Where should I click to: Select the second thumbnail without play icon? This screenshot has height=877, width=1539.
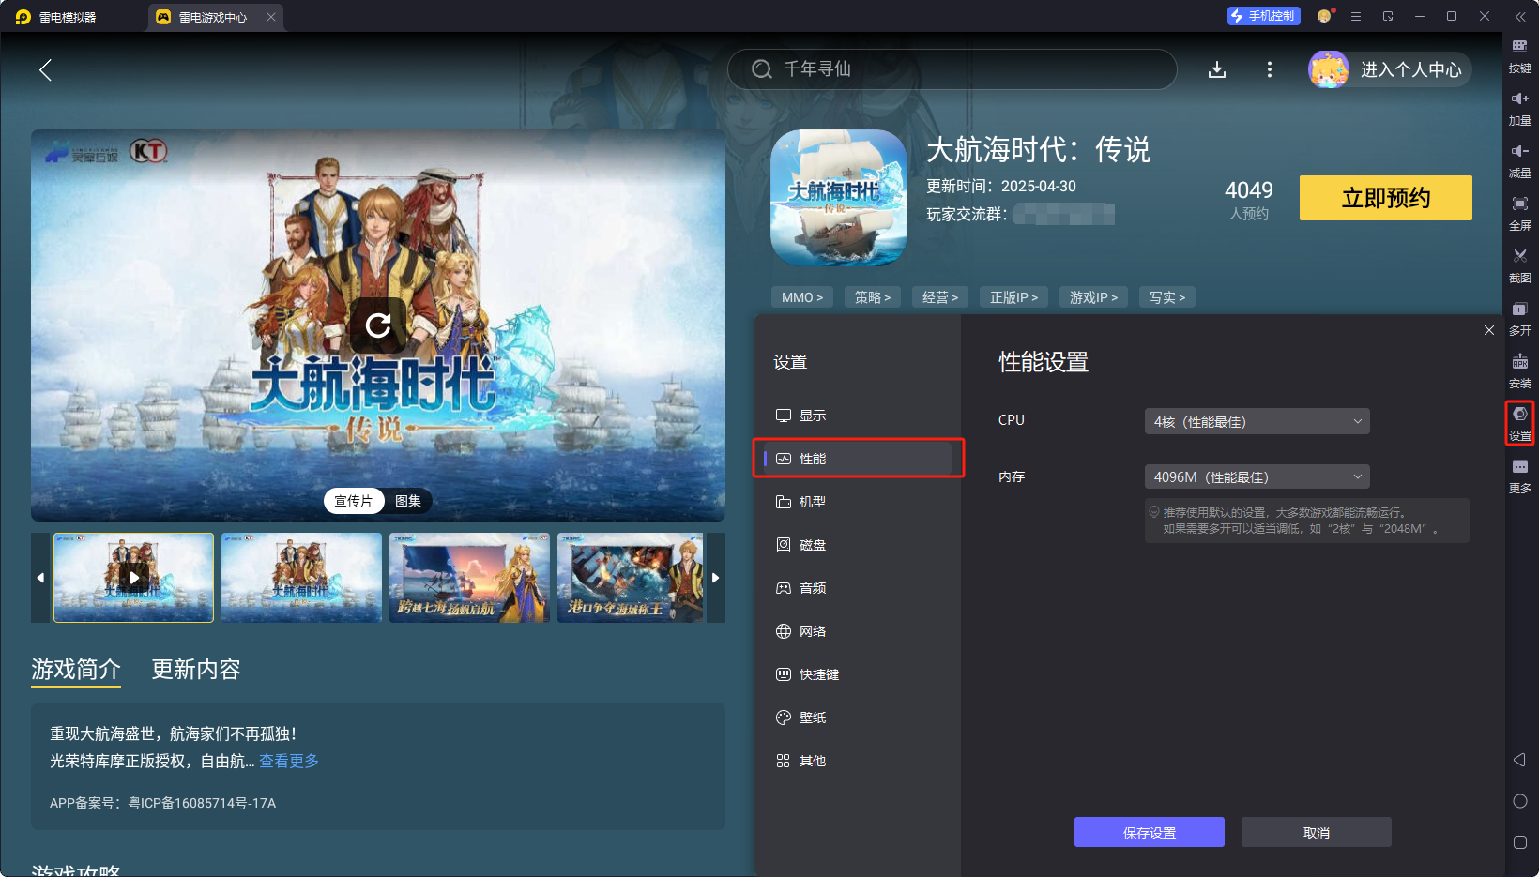point(301,578)
